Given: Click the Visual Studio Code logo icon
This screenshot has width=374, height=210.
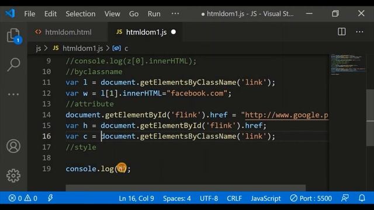Looking at the screenshot, I should pos(11,13).
